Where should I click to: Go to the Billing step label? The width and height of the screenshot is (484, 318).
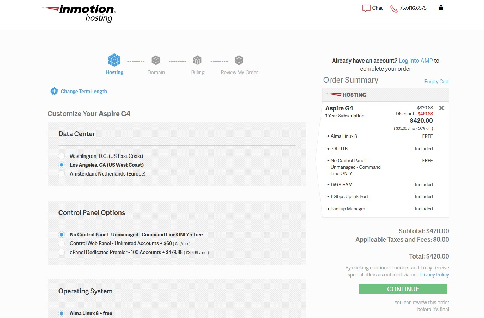coord(198,72)
